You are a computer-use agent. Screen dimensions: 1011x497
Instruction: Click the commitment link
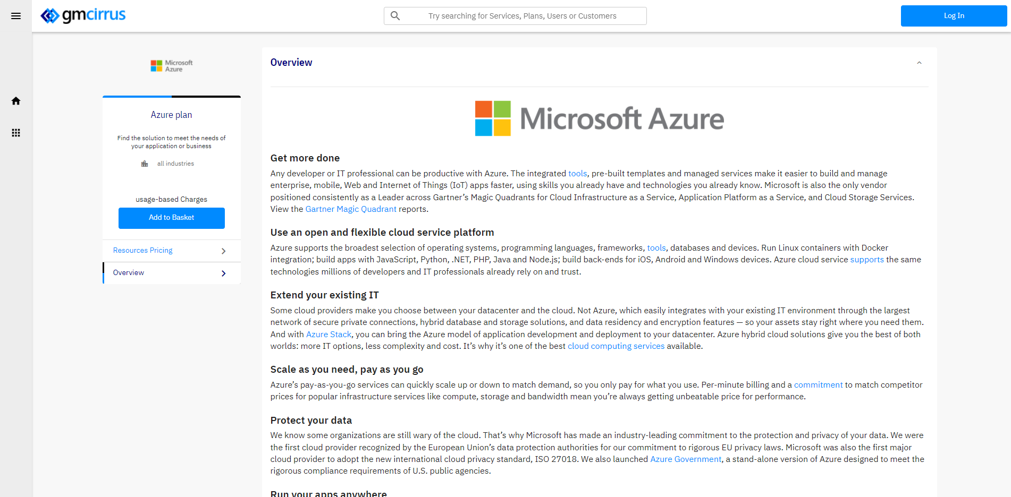(x=818, y=385)
